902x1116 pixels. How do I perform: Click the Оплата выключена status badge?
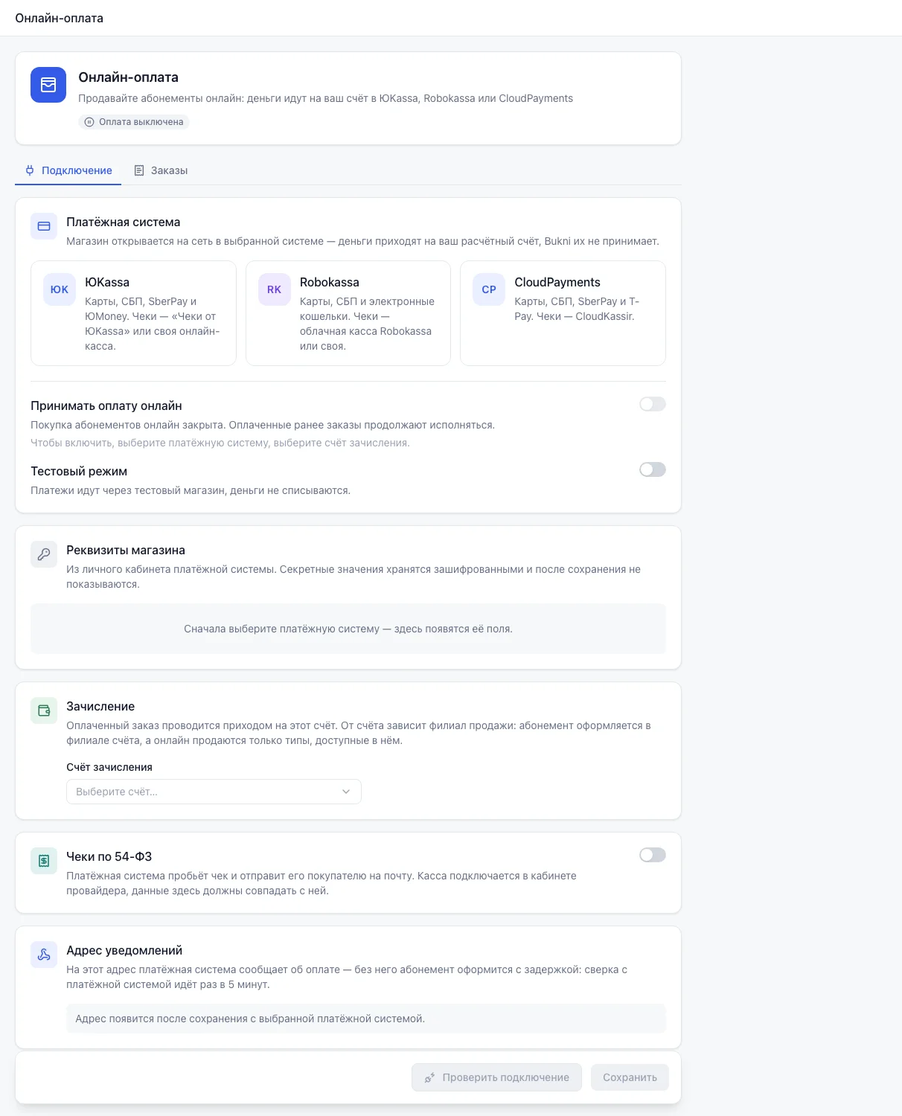pos(134,122)
